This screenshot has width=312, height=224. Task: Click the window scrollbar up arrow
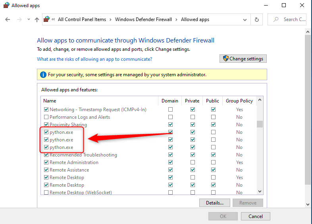click(x=308, y=32)
